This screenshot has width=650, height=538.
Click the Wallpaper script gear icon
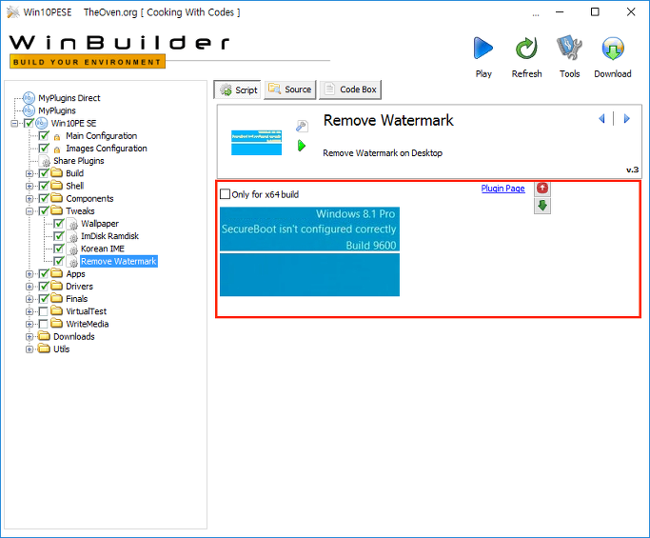[72, 224]
